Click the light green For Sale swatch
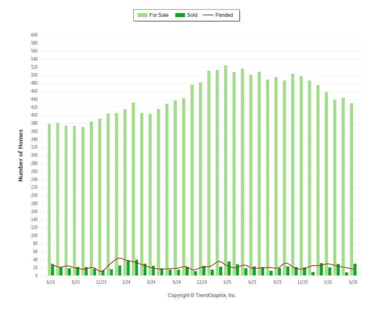Screen dimensions: 373x311 pos(142,15)
